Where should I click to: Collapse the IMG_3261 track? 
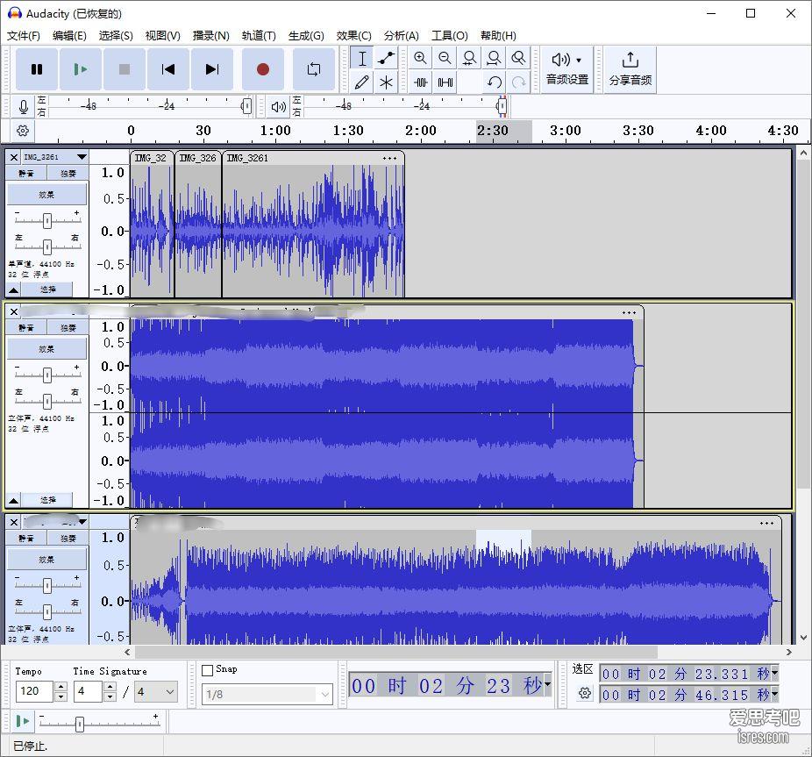click(14, 289)
